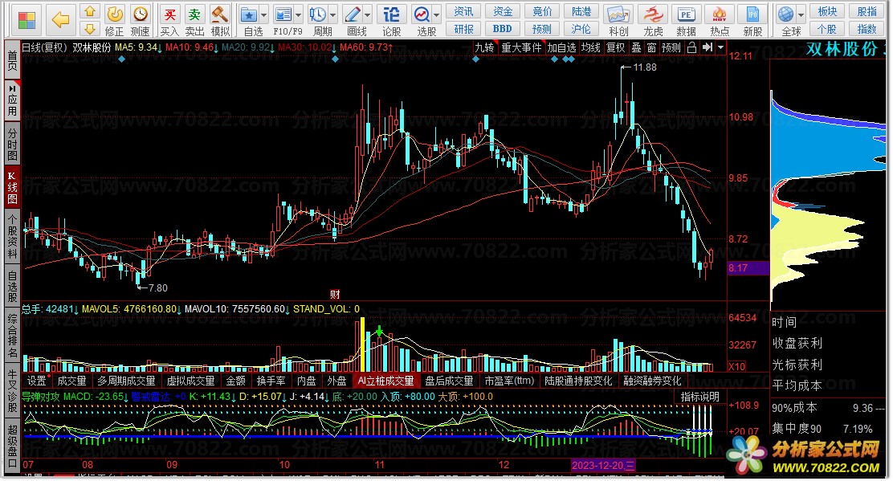893x481 pixels.
Task: Expand the F10/F9 dropdown arrow
Action: [299, 14]
